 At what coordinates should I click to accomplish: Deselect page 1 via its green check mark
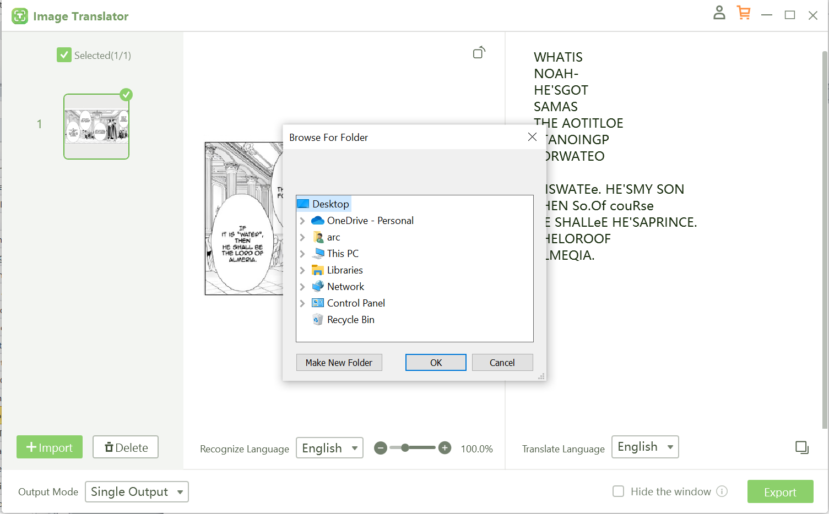pos(126,95)
